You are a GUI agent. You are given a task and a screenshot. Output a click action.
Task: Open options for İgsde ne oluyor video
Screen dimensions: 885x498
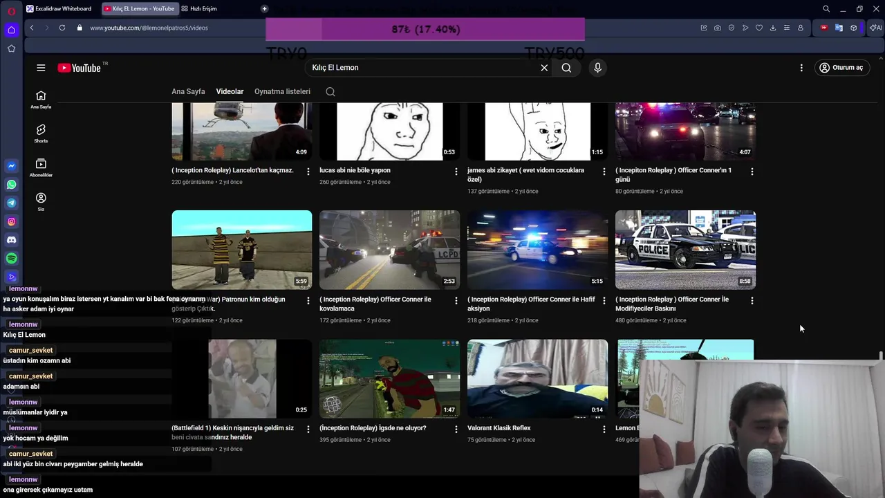point(456,430)
